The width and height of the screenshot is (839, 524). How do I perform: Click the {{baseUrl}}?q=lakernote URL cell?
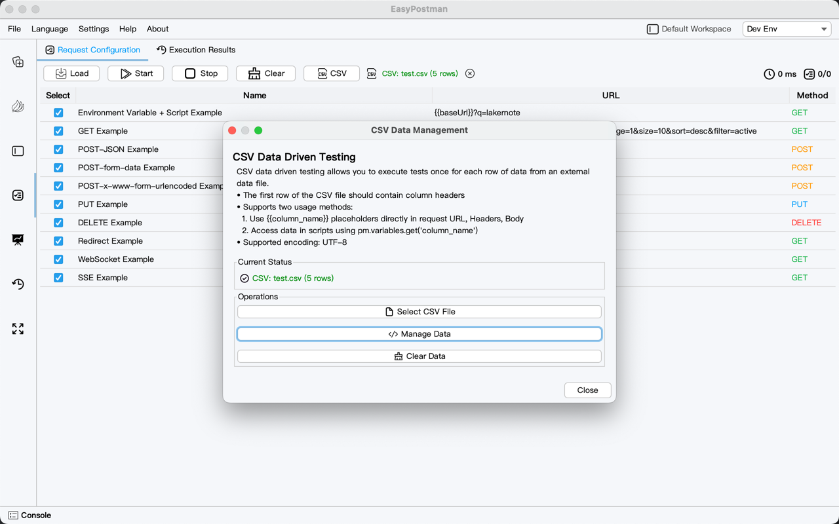477,113
